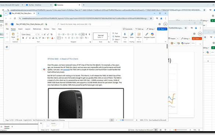Viewport: 215px width, 136px height.
Task: Expand the Editing mode dropdown
Action: [151, 29]
